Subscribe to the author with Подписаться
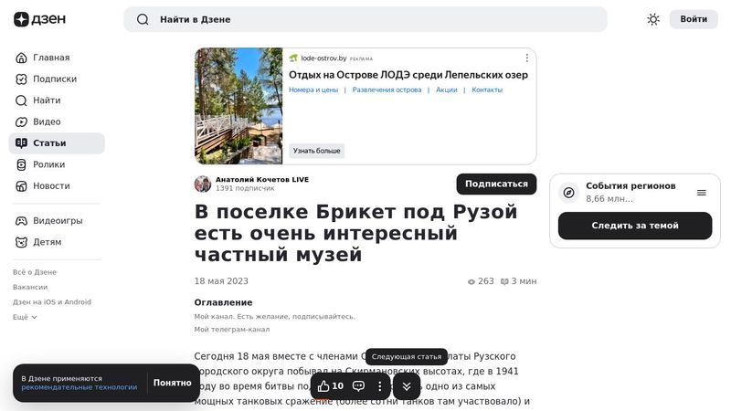 pyautogui.click(x=496, y=184)
